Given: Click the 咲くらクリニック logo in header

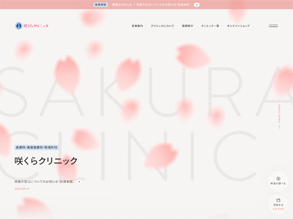Looking at the screenshot, I should pyautogui.click(x=32, y=26).
